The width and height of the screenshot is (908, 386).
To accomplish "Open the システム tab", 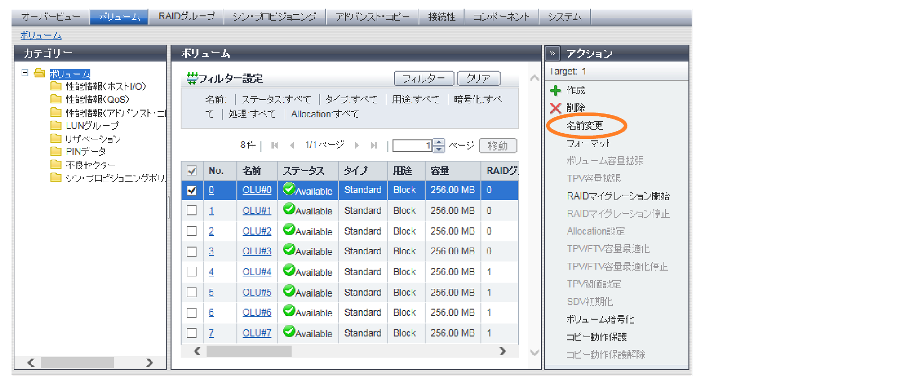I will point(564,17).
